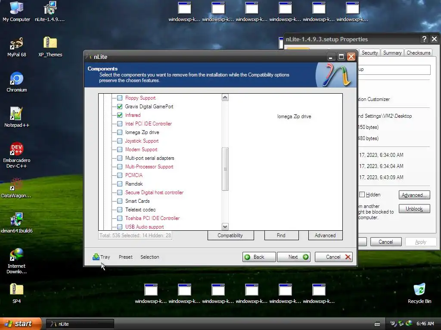The width and height of the screenshot is (441, 330).
Task: Select first windowsxp-k file in bottom row
Action: pyautogui.click(x=151, y=293)
